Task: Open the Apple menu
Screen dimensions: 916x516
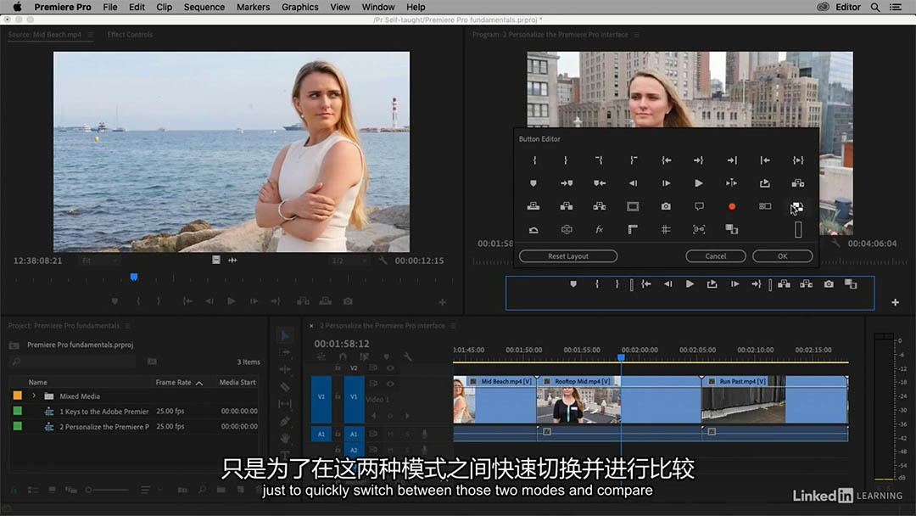Action: point(18,7)
